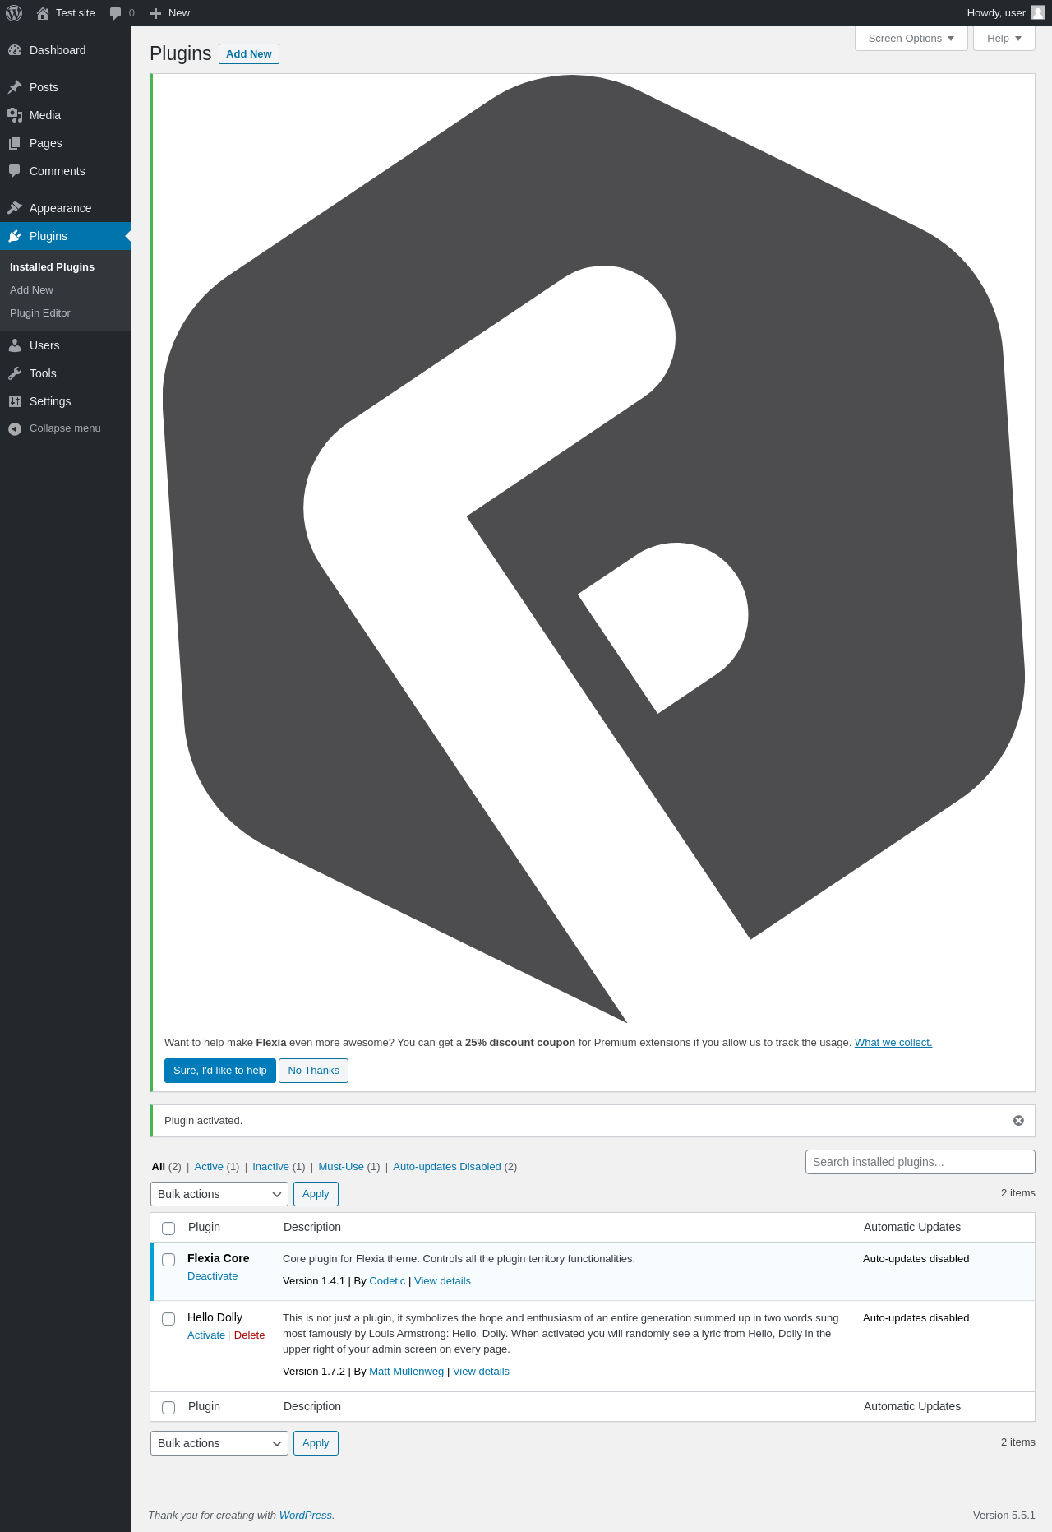The image size is (1052, 1532).
Task: Open the Test site home icon
Action: (43, 13)
